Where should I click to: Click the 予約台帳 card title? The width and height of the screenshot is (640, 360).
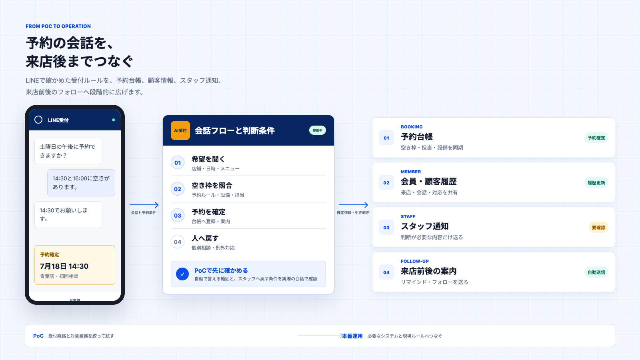tap(417, 137)
